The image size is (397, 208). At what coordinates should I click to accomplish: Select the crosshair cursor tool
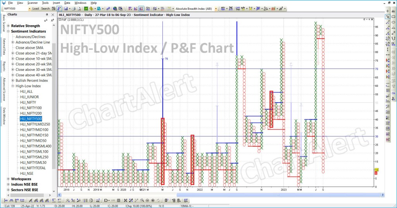[387, 12]
